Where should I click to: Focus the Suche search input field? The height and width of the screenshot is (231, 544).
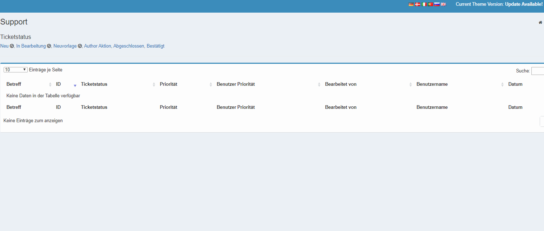(538, 71)
